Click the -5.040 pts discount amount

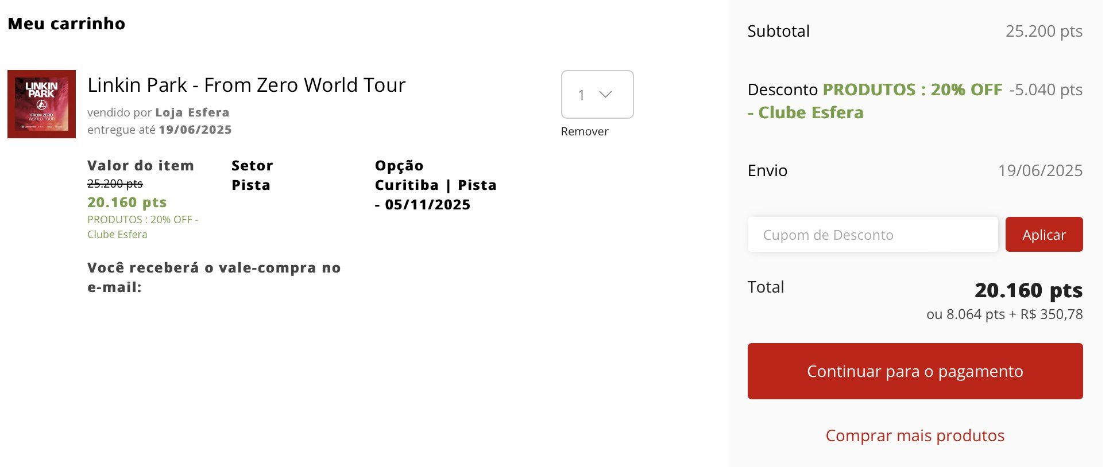pyautogui.click(x=1045, y=89)
